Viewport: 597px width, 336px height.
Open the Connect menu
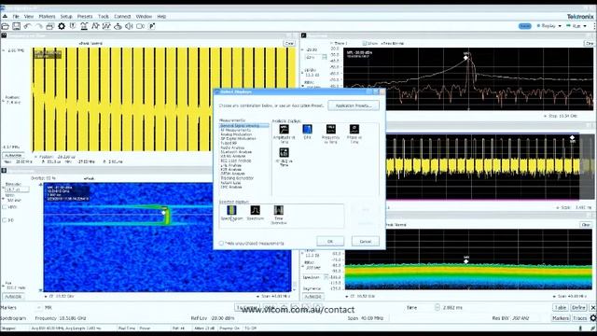pyautogui.click(x=122, y=17)
